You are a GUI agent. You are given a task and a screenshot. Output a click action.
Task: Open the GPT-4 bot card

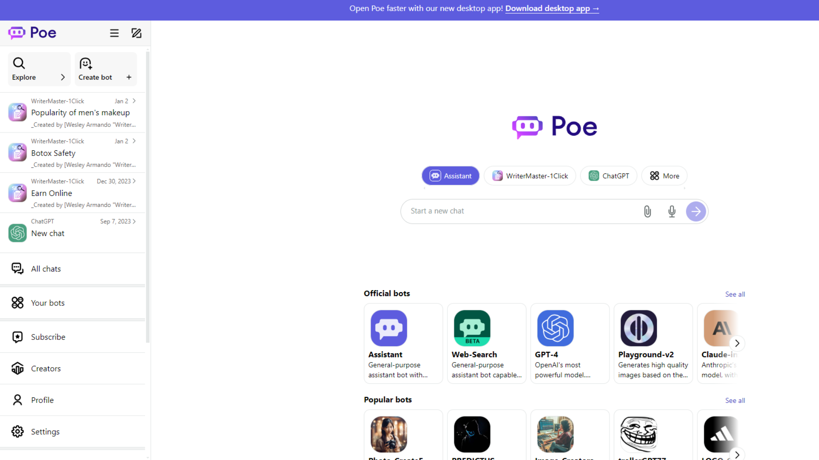569,343
